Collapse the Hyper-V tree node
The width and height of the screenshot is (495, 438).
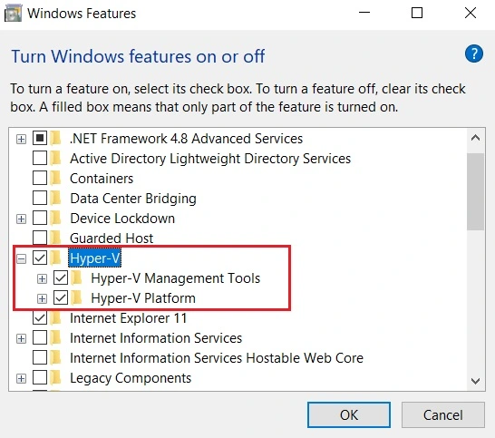[x=21, y=259]
